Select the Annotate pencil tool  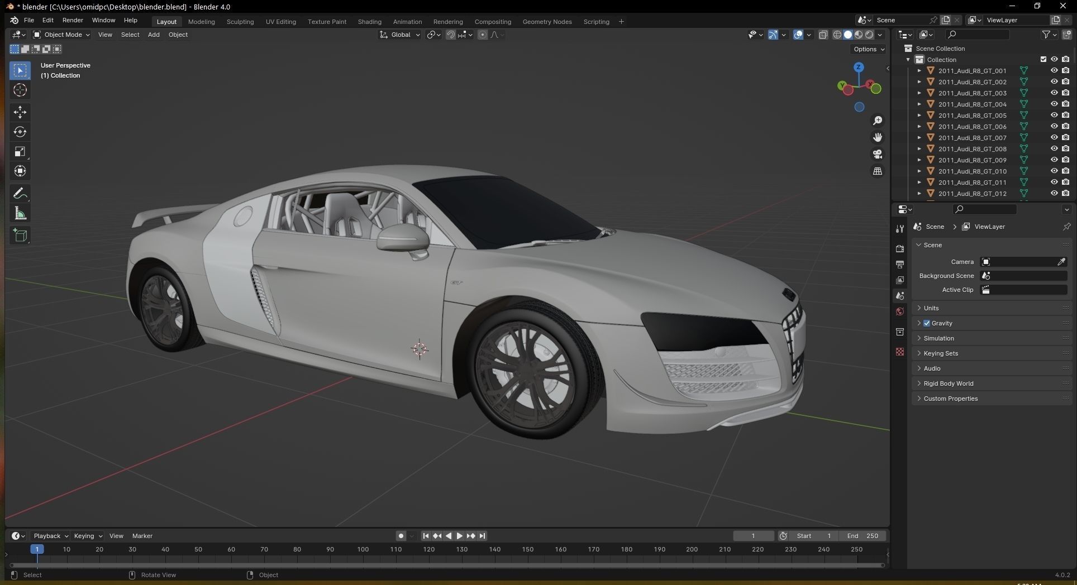click(20, 194)
